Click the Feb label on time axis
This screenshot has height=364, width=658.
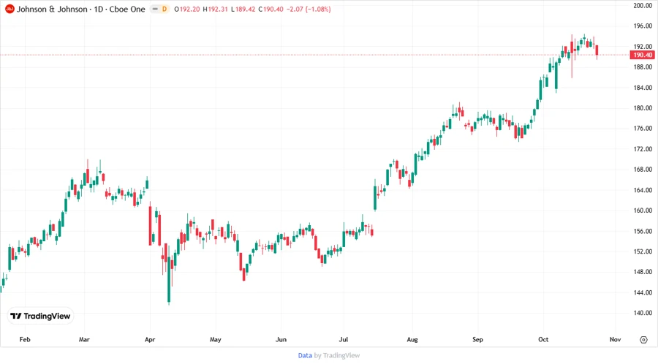[x=25, y=339]
